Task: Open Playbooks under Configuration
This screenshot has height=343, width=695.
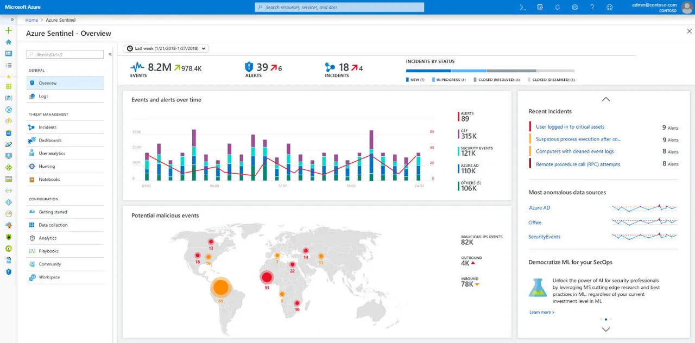Action: pos(48,251)
